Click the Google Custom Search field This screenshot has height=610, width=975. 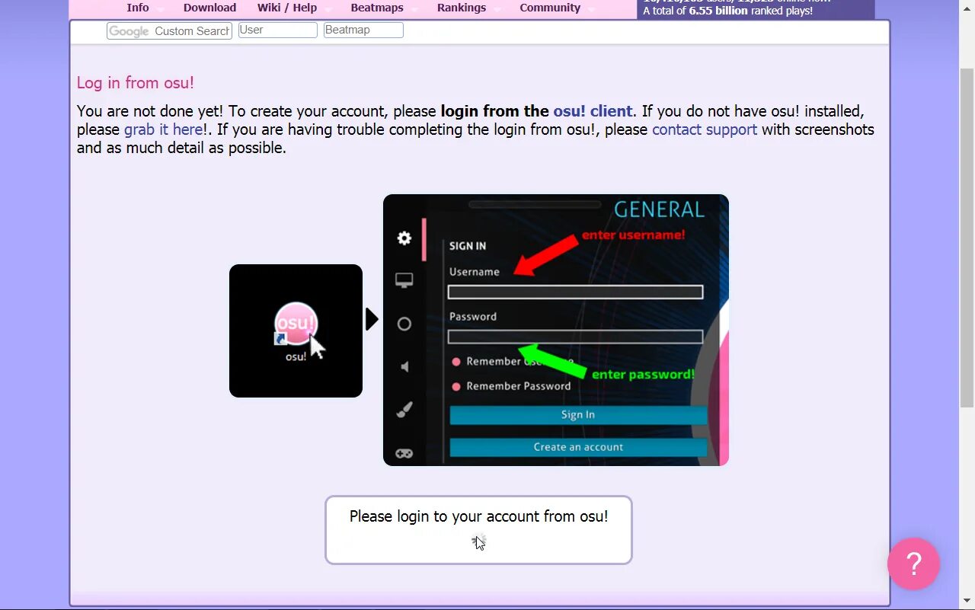[x=169, y=31]
